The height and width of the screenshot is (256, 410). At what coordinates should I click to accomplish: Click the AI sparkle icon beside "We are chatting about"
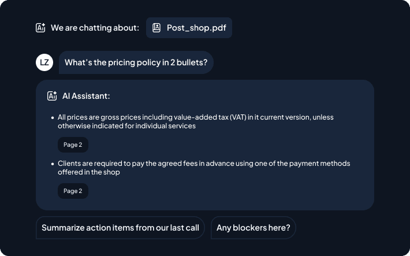40,28
